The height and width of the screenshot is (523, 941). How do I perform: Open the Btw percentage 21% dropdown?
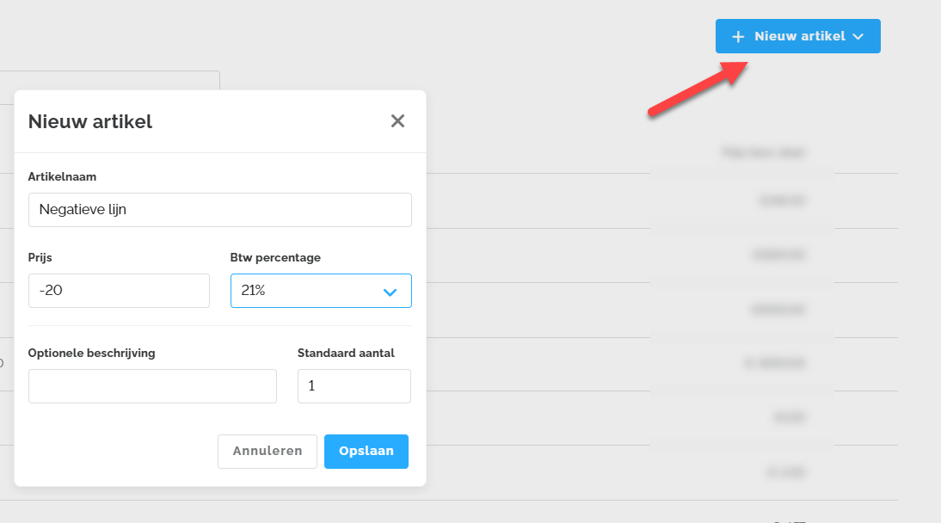pyautogui.click(x=321, y=291)
